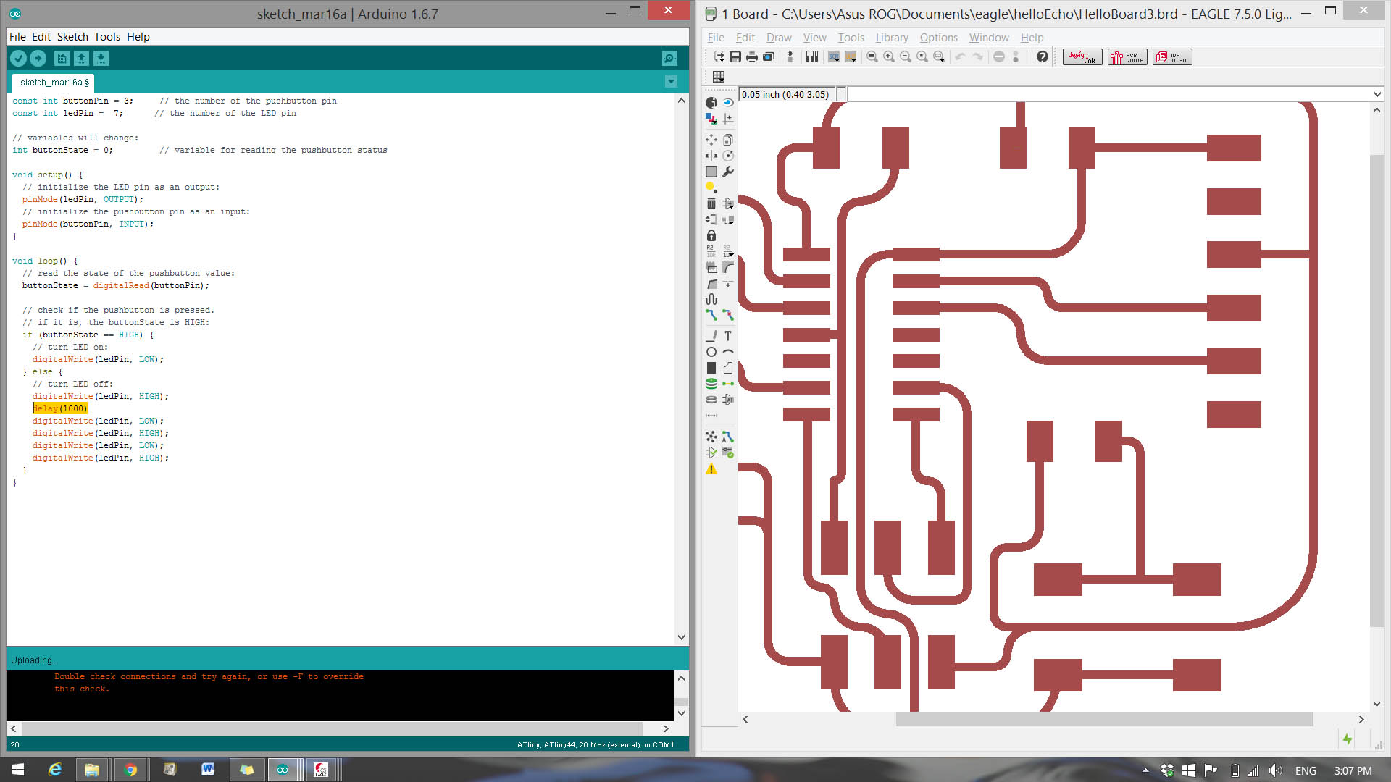Select the Ratsnest tool in EAGLE

tap(711, 437)
